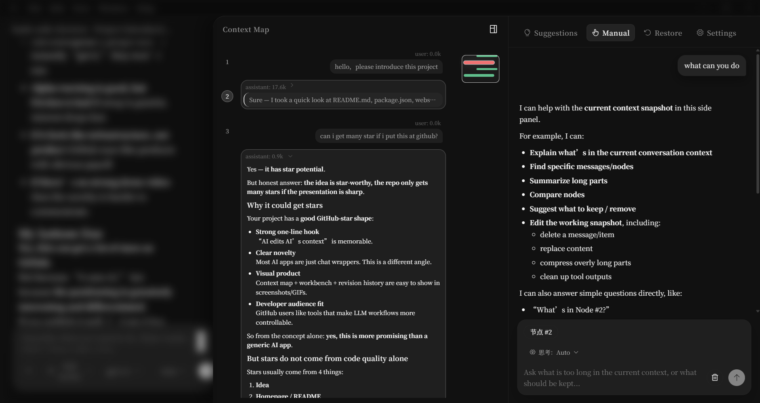
Task: Click the 'user: 0.0k' label above node 3
Action: pos(428,123)
